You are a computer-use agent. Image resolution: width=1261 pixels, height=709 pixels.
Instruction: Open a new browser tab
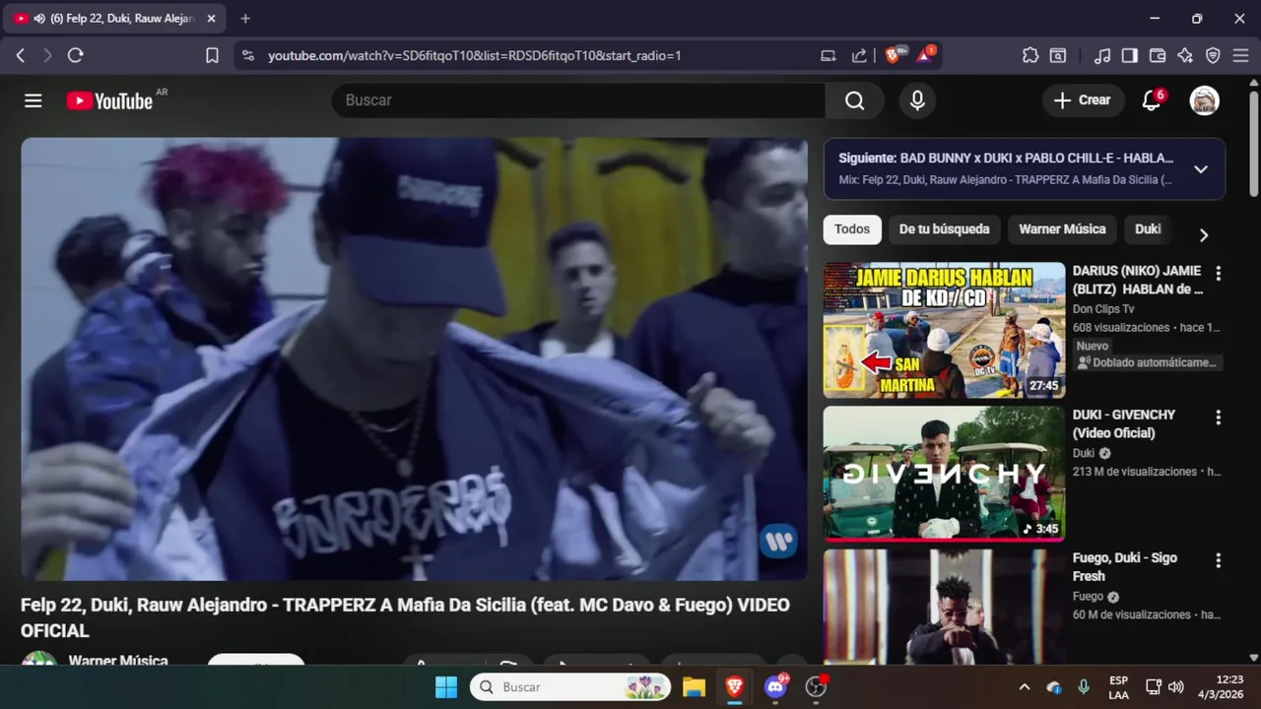245,19
